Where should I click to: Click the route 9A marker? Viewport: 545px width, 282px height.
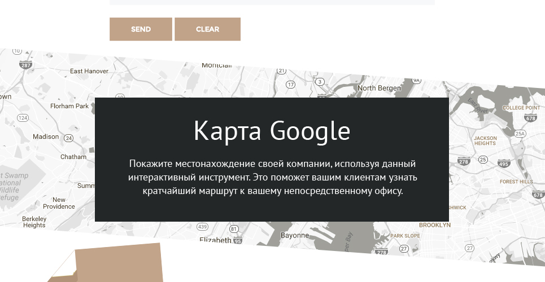(416, 81)
